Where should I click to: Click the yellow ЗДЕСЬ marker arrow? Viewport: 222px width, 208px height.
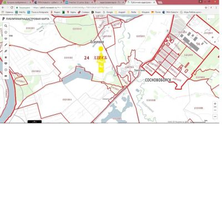101,61
